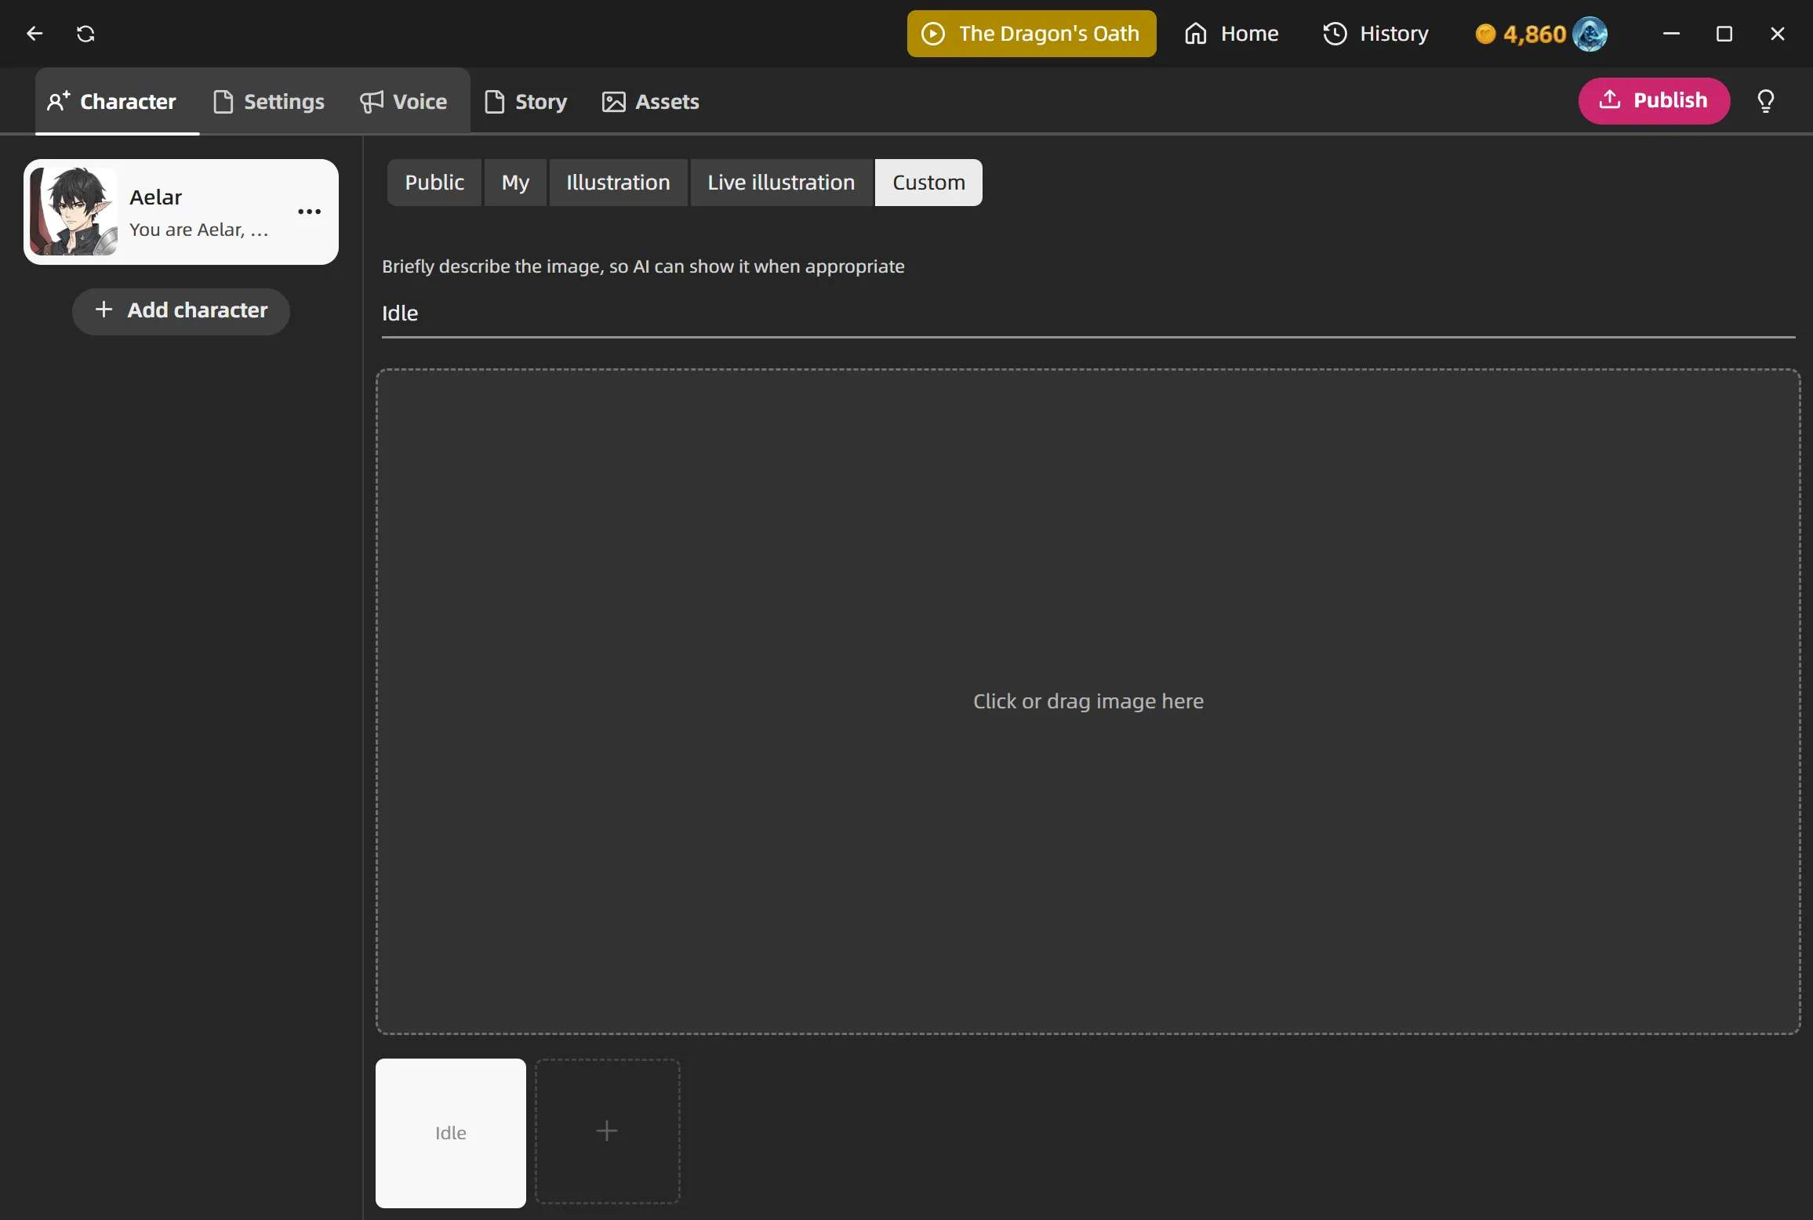Maximize the application window
Image resolution: width=1813 pixels, height=1220 pixels.
[1724, 34]
